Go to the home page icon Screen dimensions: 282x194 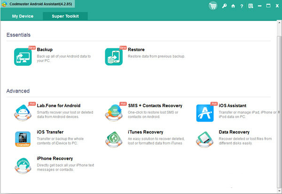point(233,6)
